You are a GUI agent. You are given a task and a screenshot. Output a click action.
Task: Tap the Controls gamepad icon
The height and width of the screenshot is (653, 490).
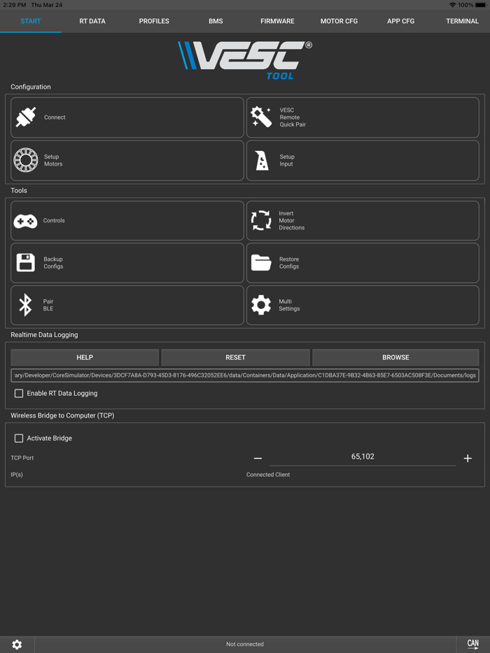coord(25,221)
